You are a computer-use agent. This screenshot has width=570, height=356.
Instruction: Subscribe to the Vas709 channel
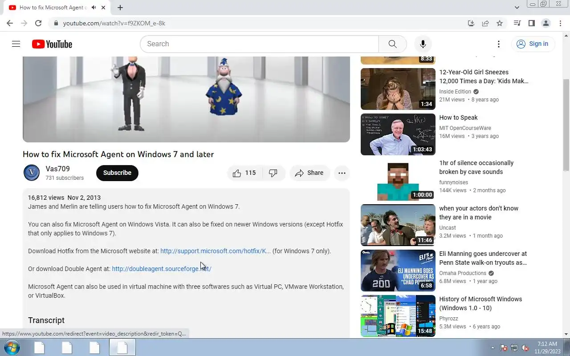coord(117,173)
